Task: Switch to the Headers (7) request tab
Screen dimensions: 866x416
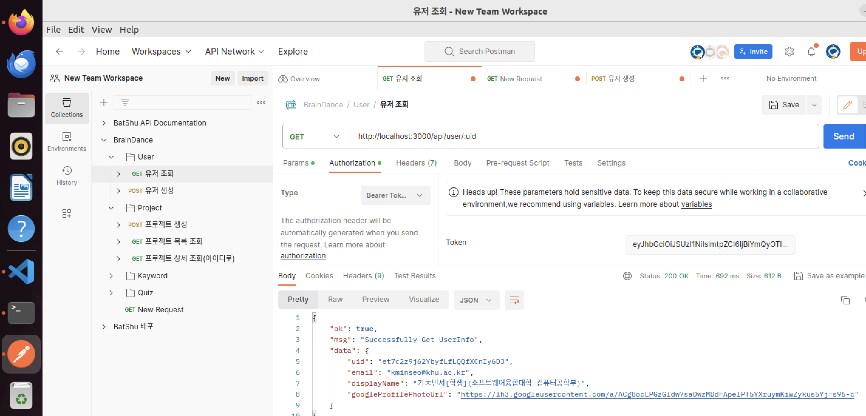Action: pyautogui.click(x=416, y=163)
